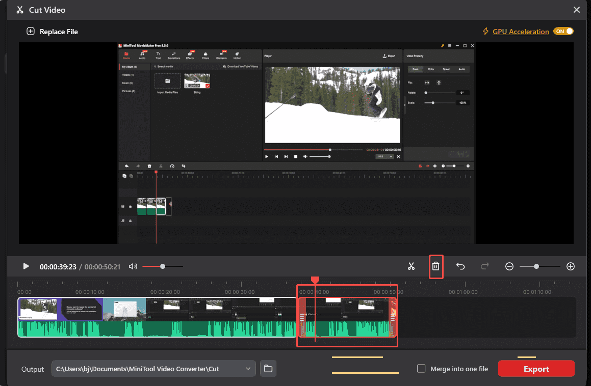Click the 00:01:10:00 ruler mark

pyautogui.click(x=537, y=292)
